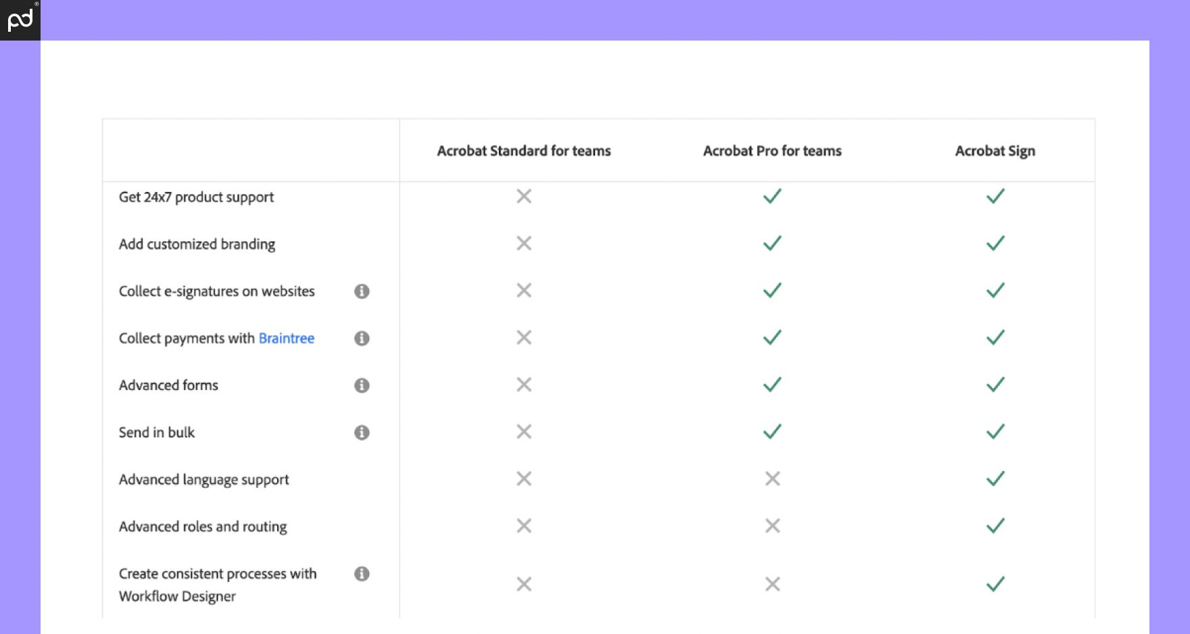The width and height of the screenshot is (1190, 634).
Task: Open the info icon beside Workflow Designer row
Action: 362,573
